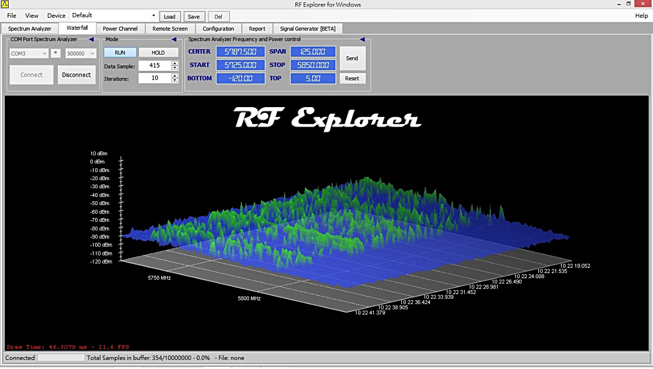Click the START frequency field

coord(241,65)
